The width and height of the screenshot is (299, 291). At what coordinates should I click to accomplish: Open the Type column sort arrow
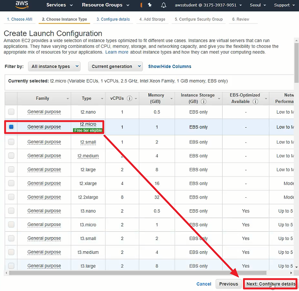click(x=102, y=99)
